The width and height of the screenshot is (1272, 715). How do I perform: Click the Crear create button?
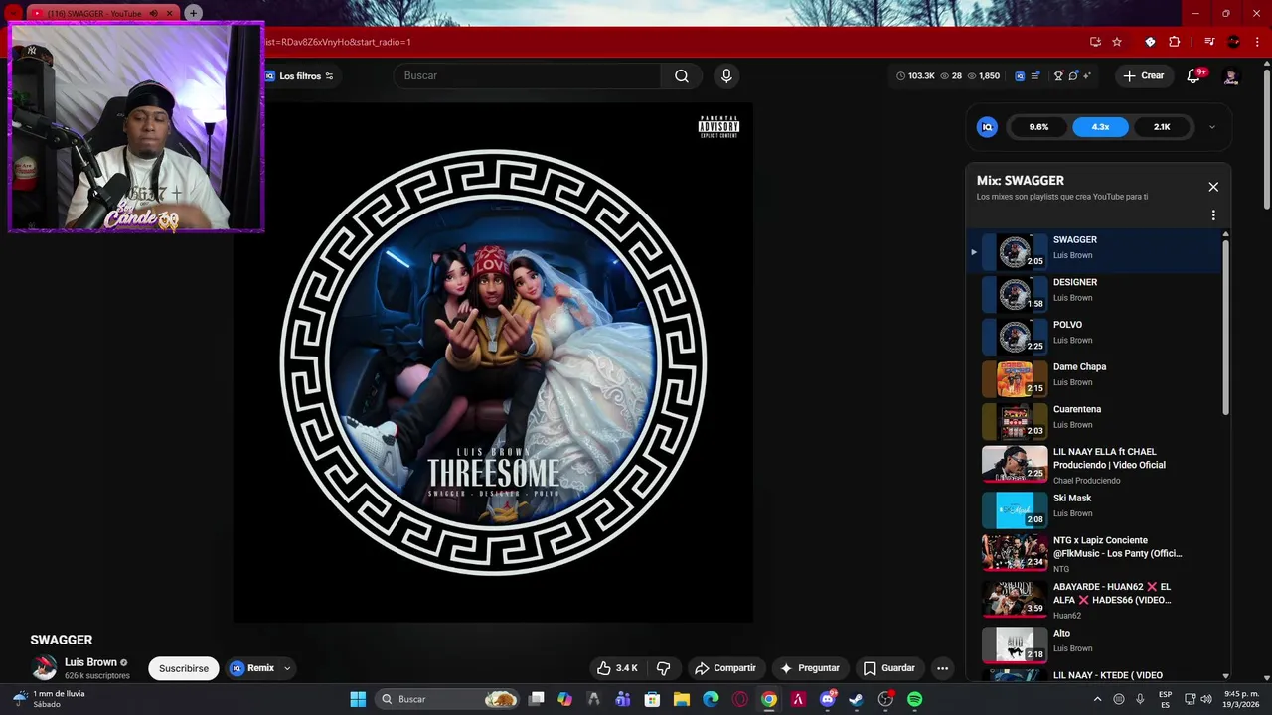point(1144,76)
